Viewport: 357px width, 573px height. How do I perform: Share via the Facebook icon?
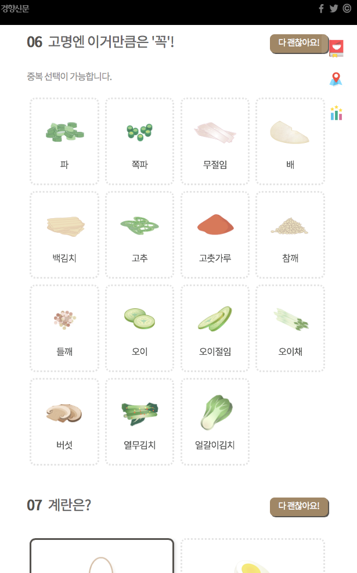click(320, 8)
